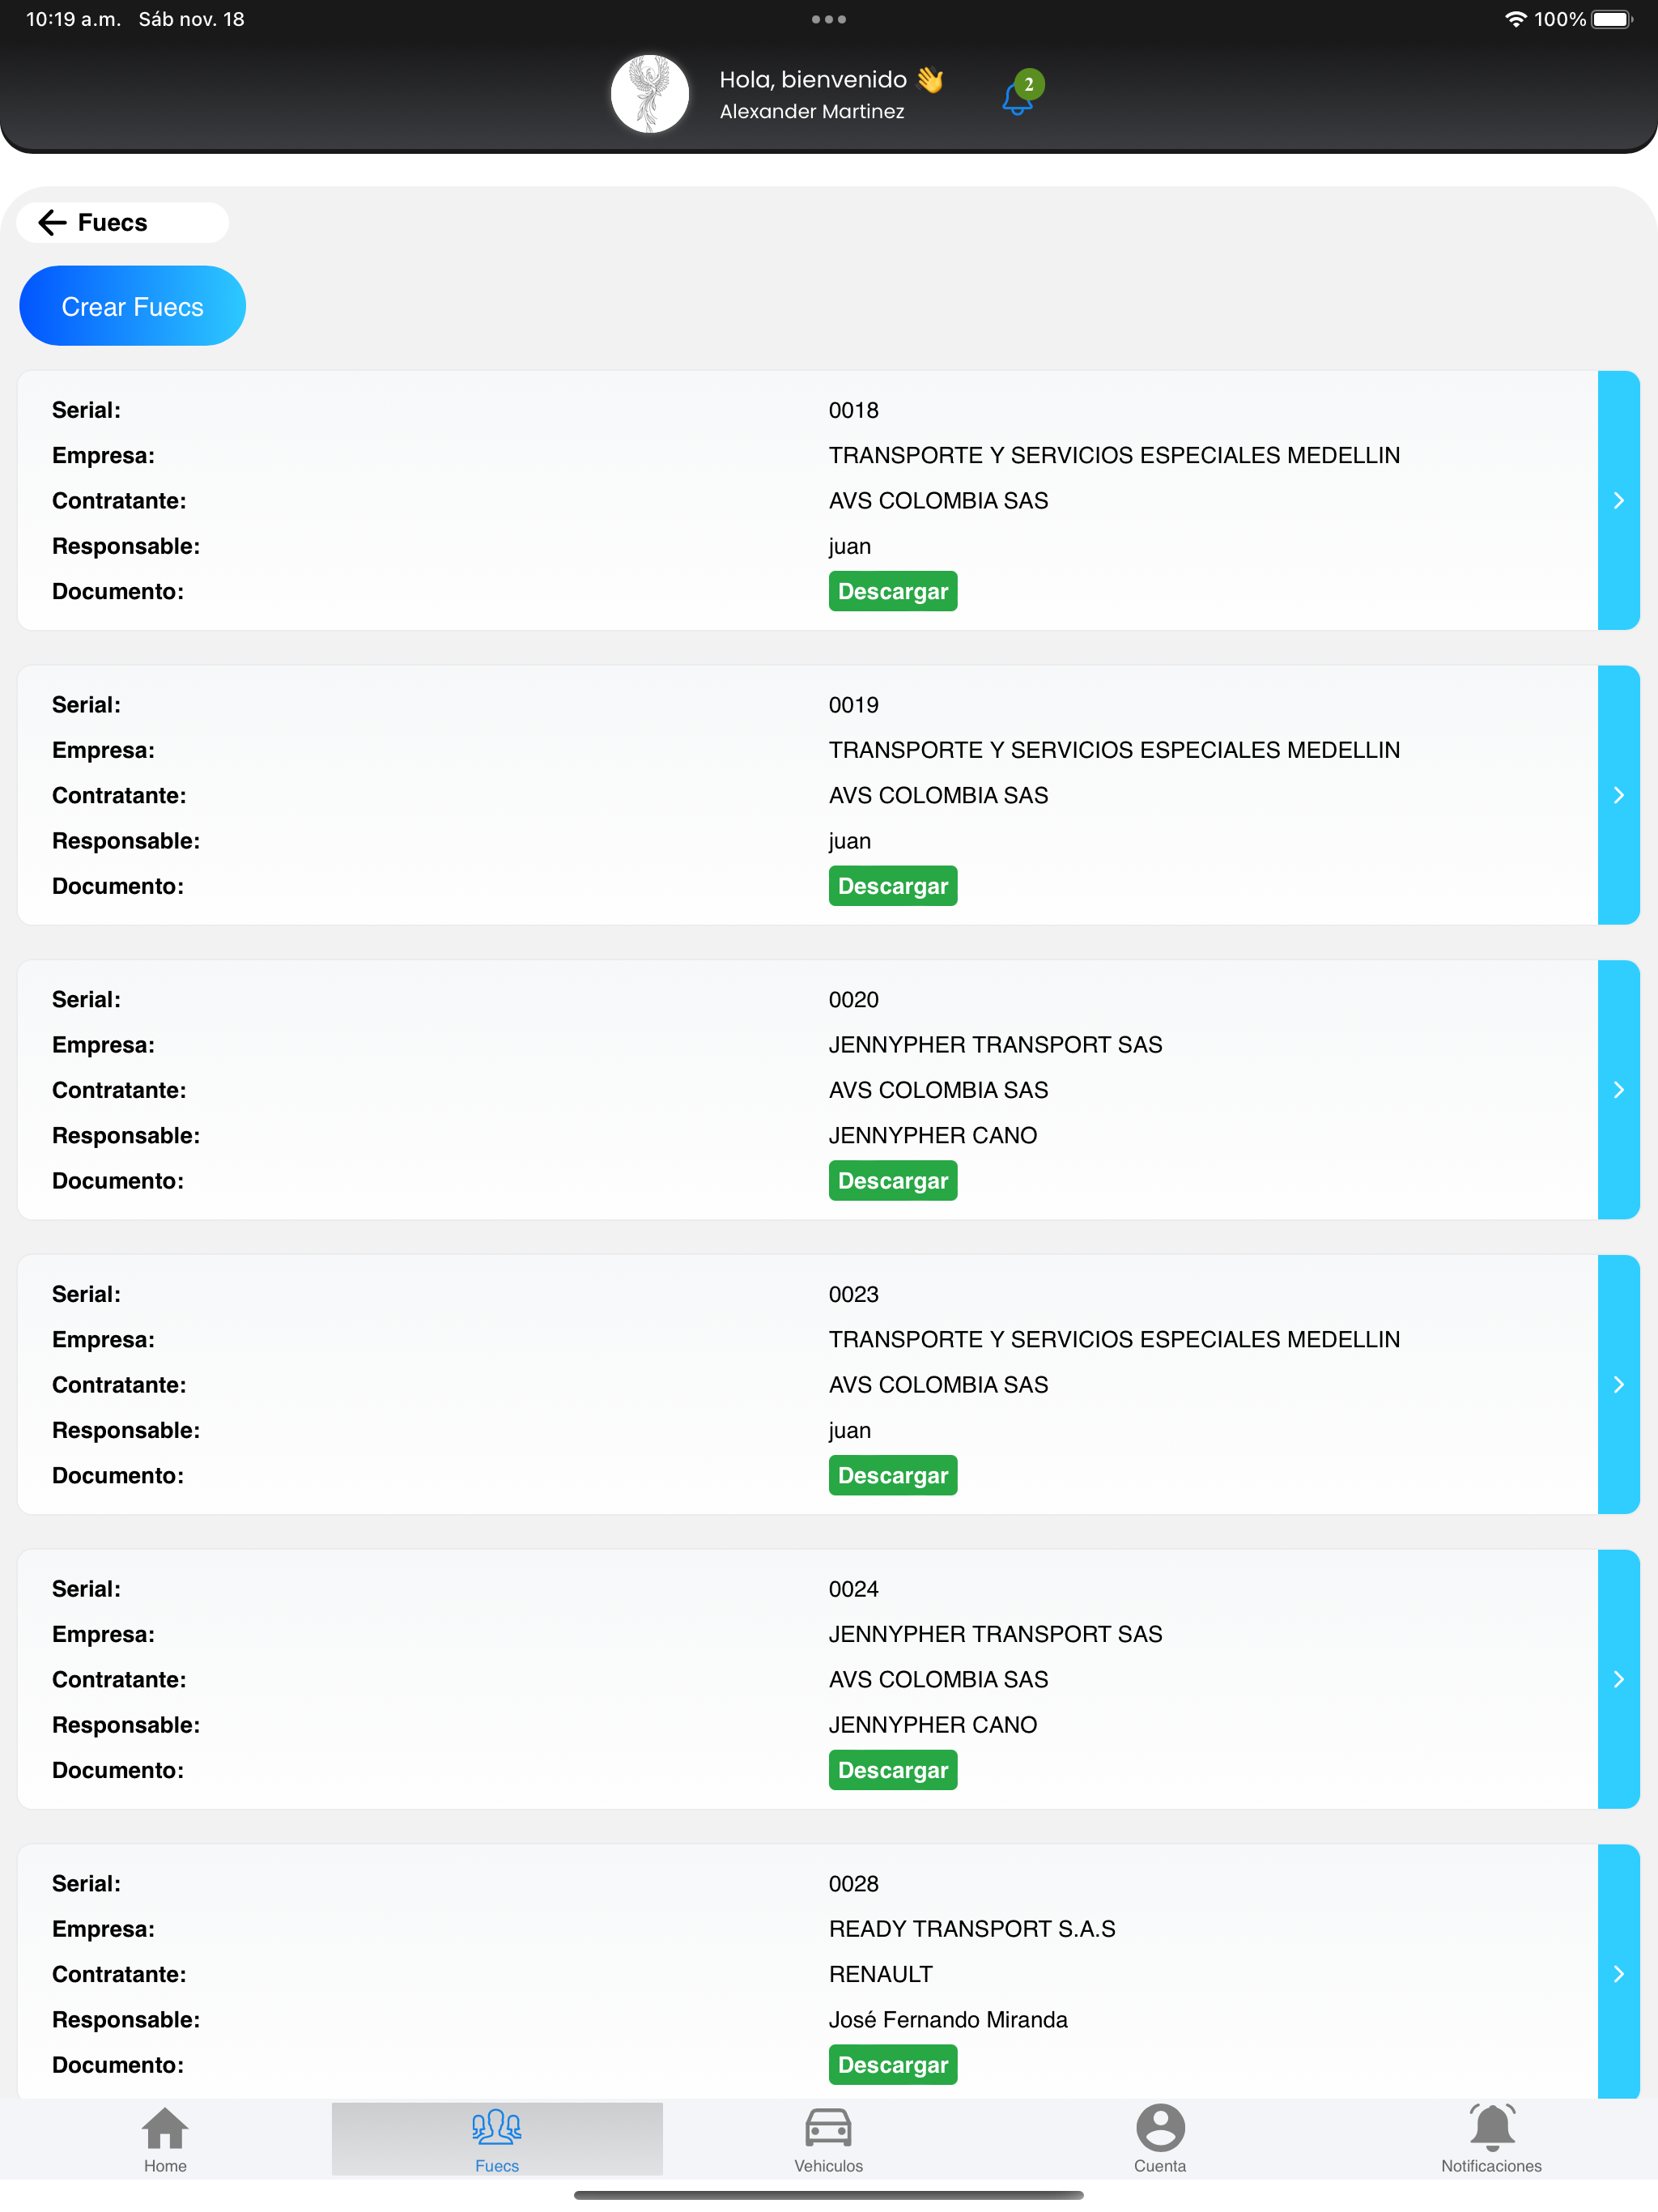Download document for serial 0028
Screen dimensions: 1658x2212
pyautogui.click(x=892, y=2064)
